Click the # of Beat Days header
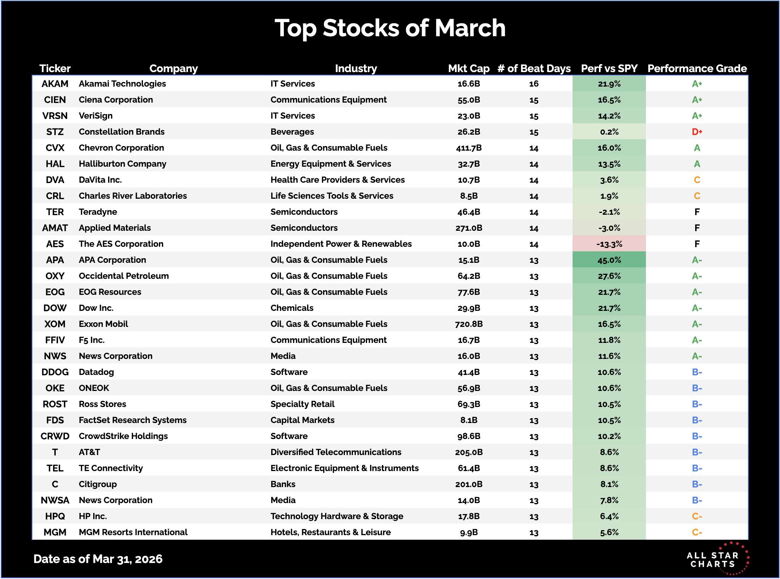780x579 pixels. 534,68
